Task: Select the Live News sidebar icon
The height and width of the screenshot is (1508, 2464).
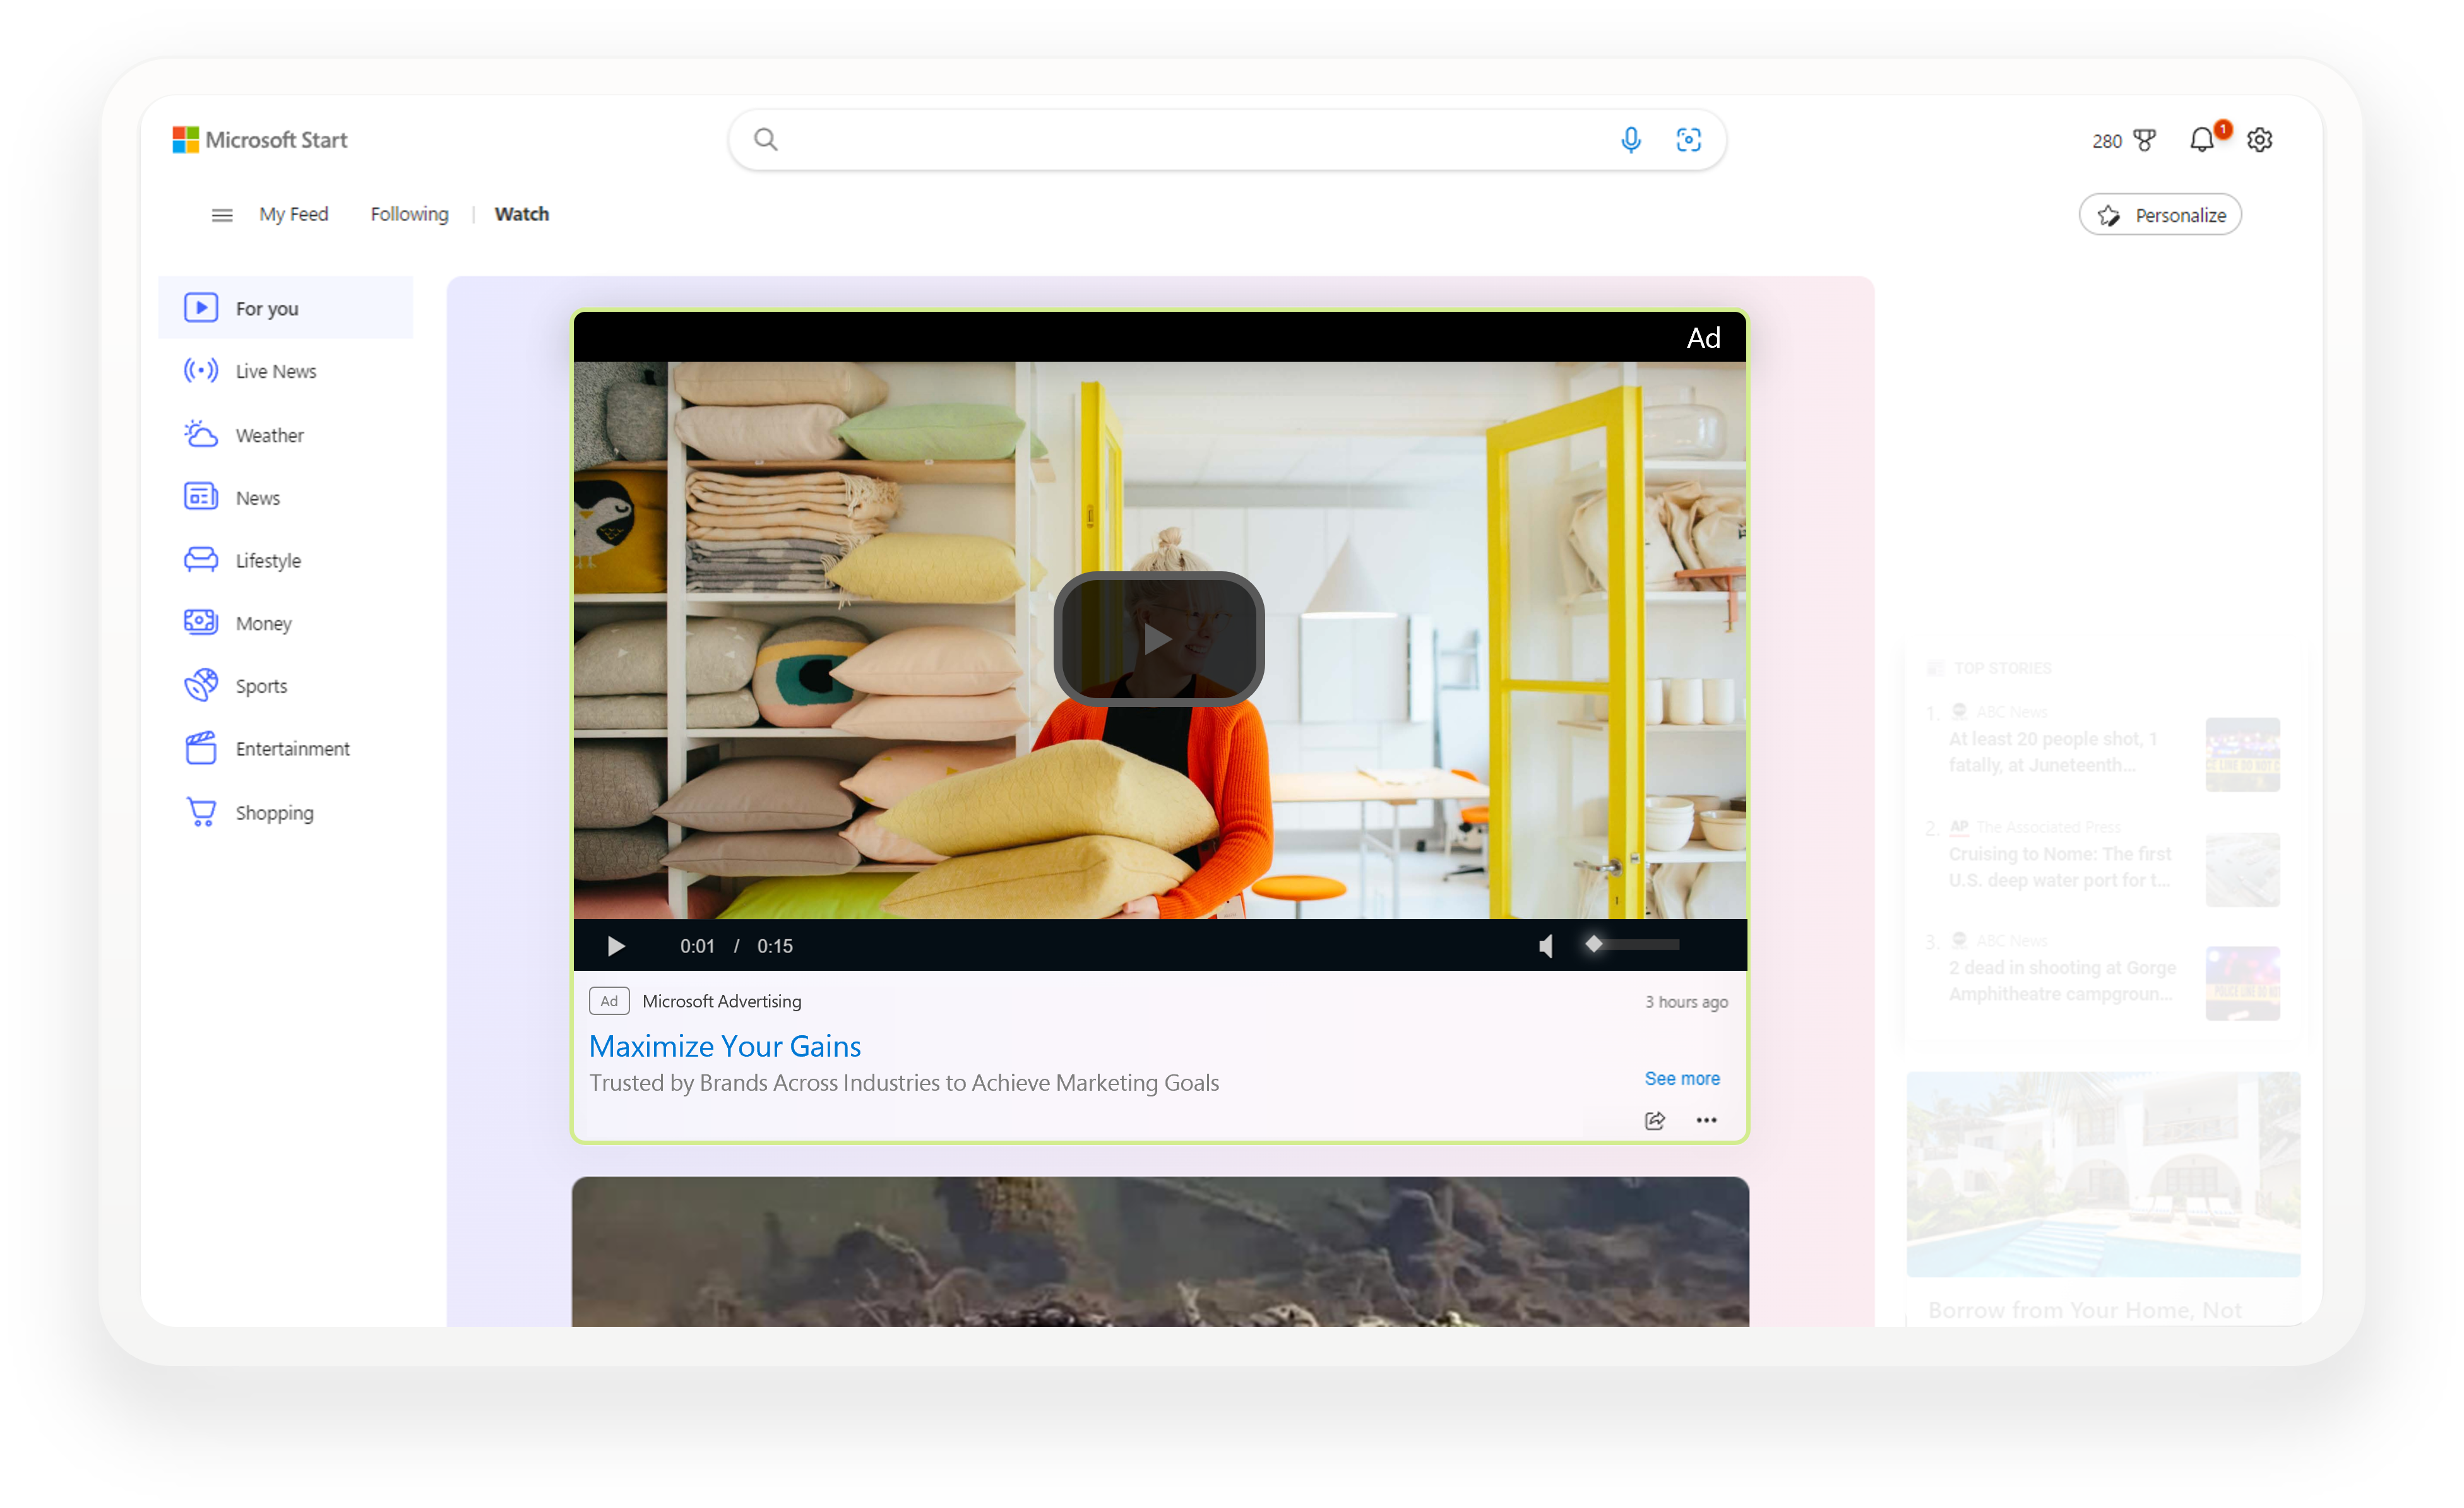Action: [201, 370]
